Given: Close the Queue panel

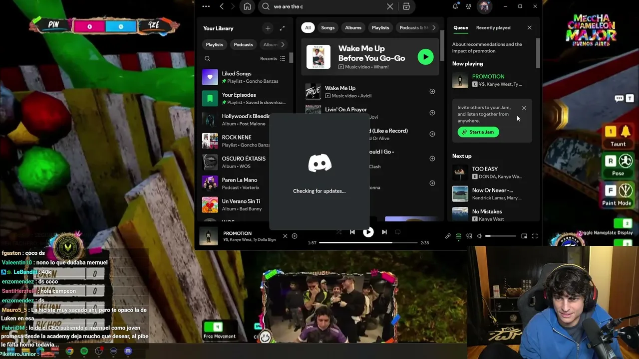Looking at the screenshot, I should pos(529,28).
